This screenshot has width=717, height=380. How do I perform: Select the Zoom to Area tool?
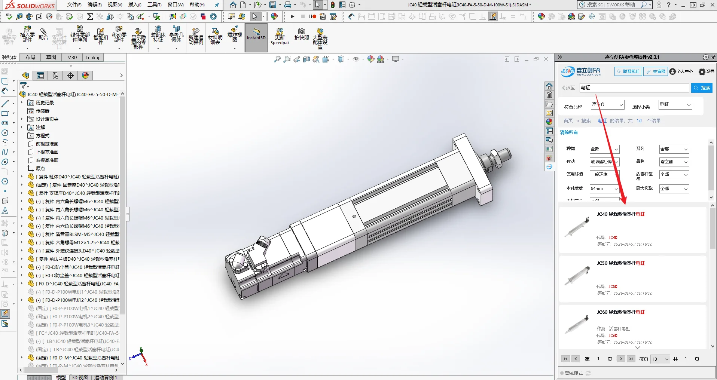point(287,59)
